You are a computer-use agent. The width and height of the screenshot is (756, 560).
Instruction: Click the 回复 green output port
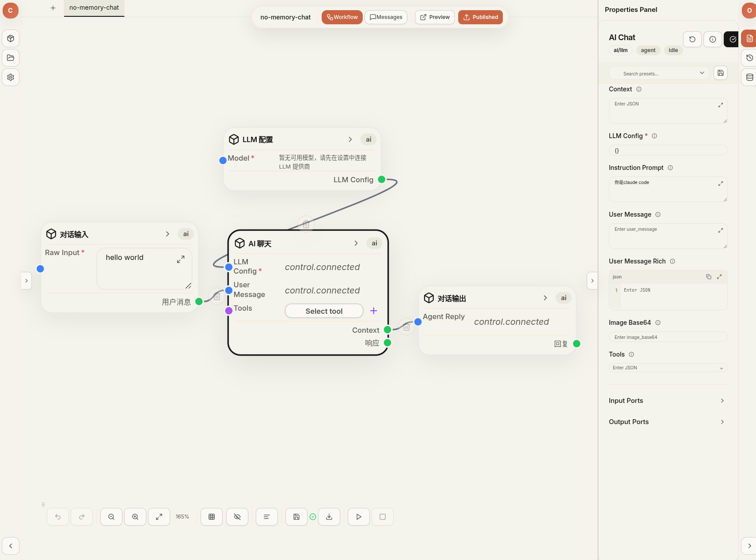(x=577, y=344)
